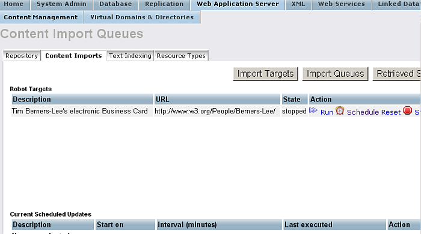Screen dimensions: 421x234
Task: Open the Text Indexing tab
Action: tap(130, 56)
